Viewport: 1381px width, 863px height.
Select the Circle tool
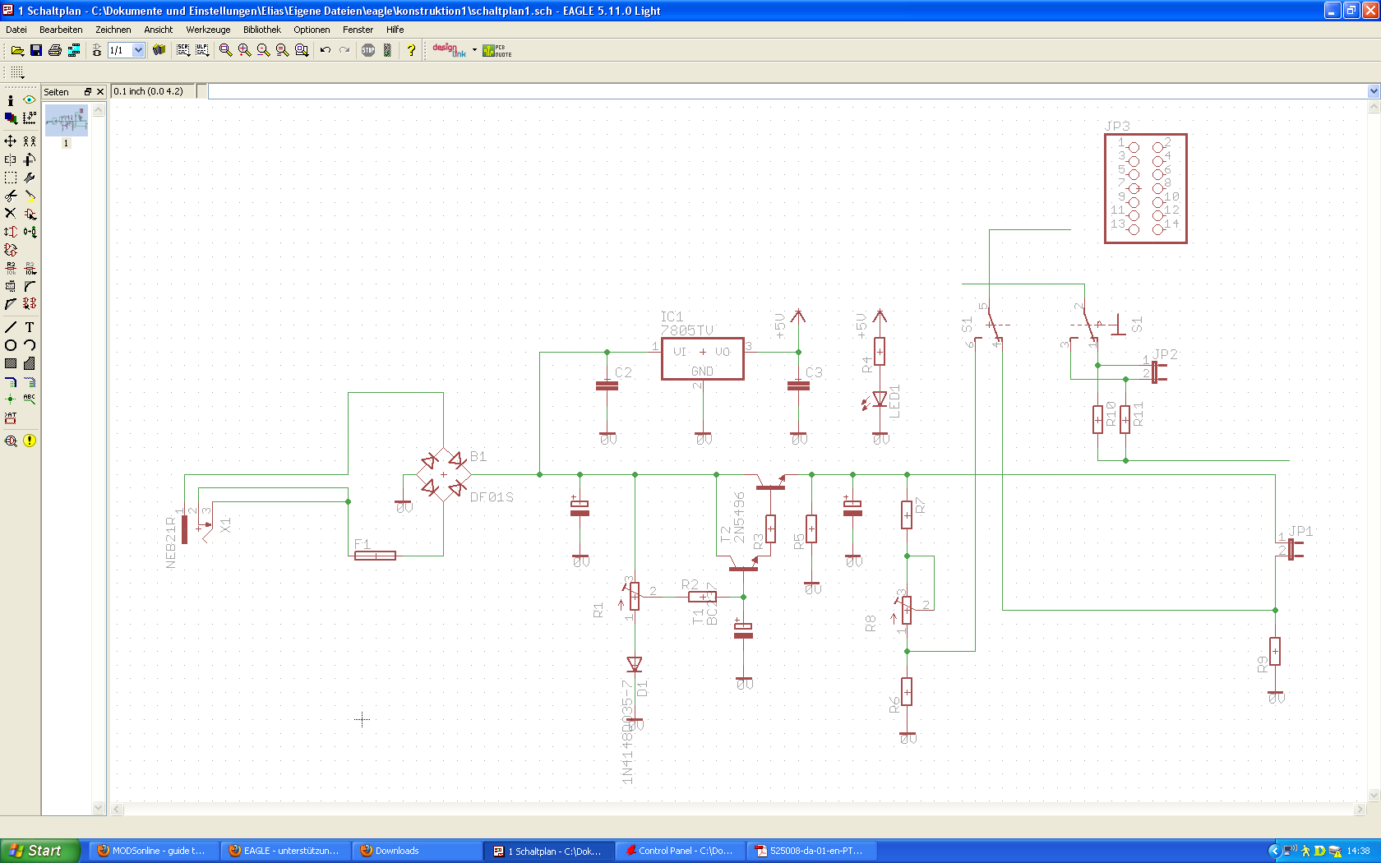pos(11,345)
